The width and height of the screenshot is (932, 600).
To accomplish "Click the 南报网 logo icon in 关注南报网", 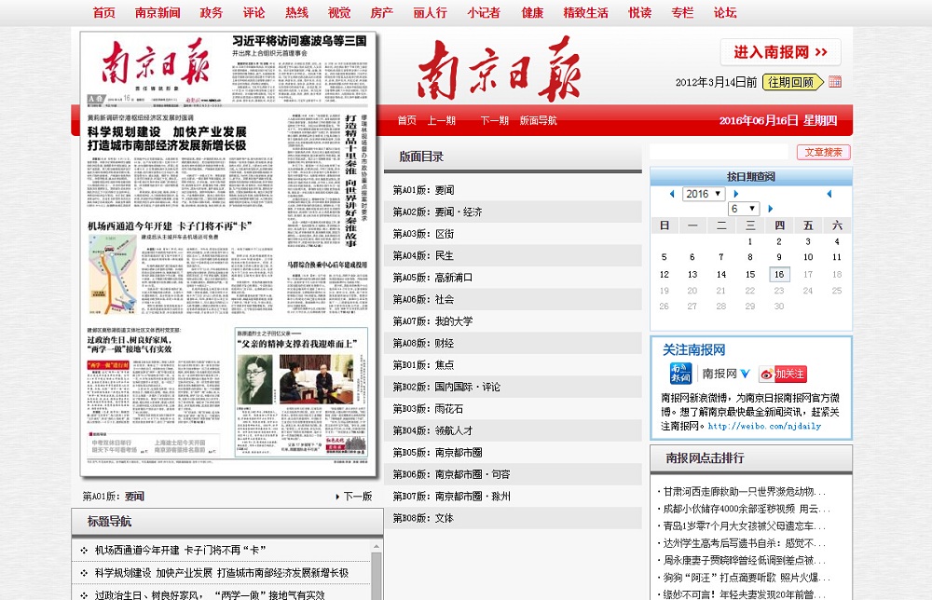I will click(x=680, y=374).
